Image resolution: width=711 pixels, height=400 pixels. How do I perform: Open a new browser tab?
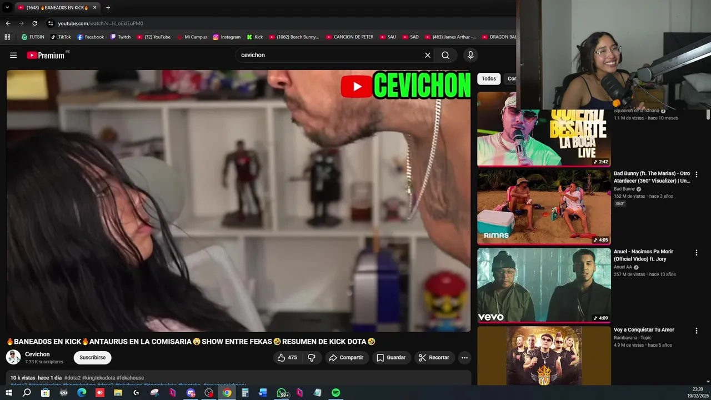click(108, 7)
